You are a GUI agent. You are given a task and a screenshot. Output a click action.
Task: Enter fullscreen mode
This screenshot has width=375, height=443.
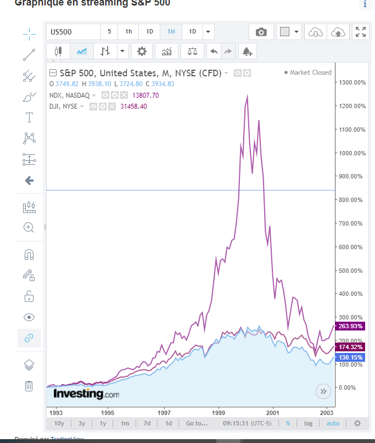361,32
